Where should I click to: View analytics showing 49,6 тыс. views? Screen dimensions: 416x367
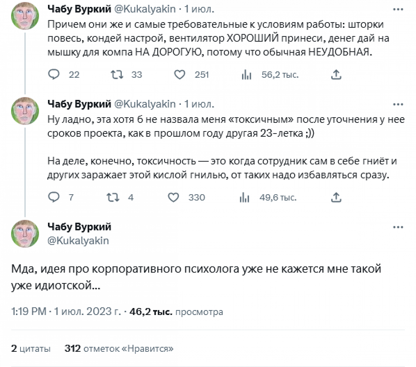click(x=244, y=198)
